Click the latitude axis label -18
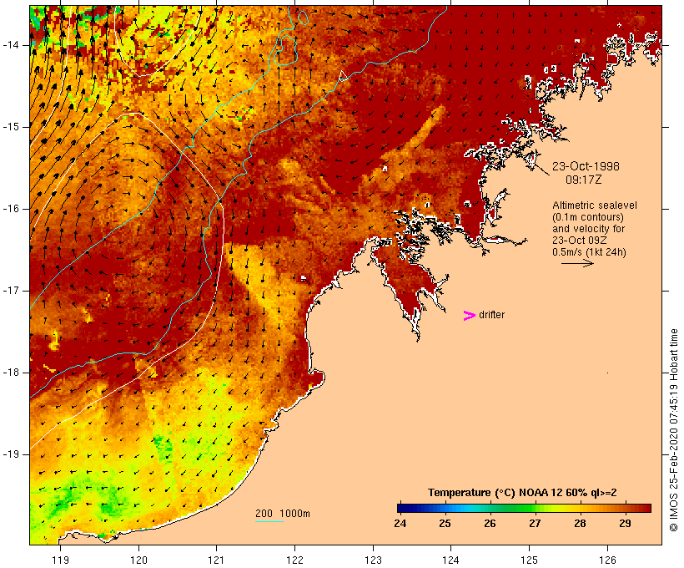The image size is (684, 568). [x=11, y=373]
